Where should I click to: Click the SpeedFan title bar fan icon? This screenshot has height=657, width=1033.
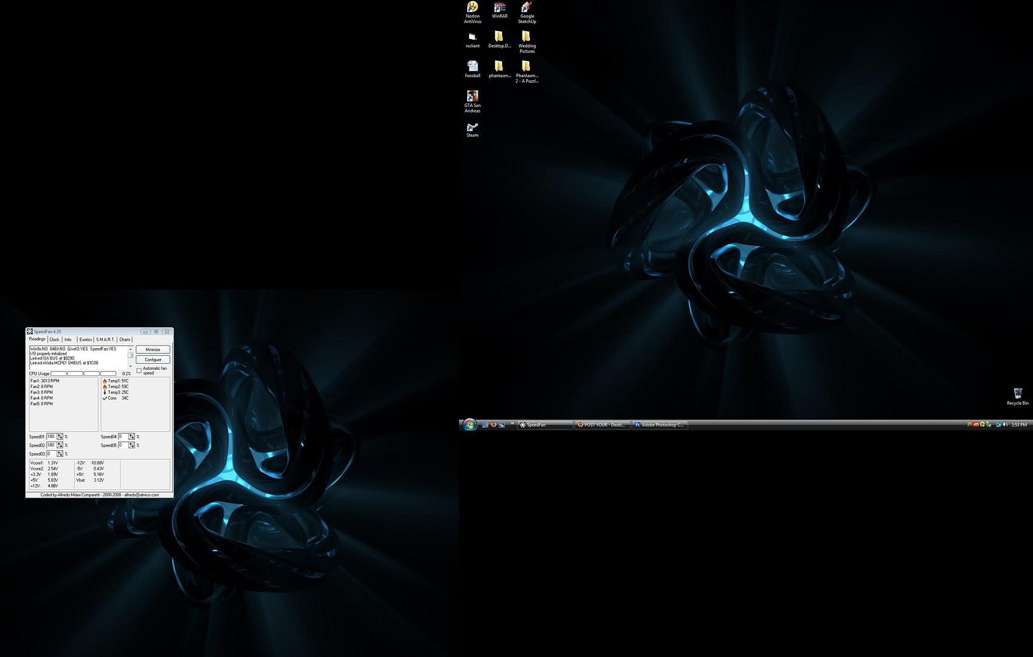coord(29,332)
